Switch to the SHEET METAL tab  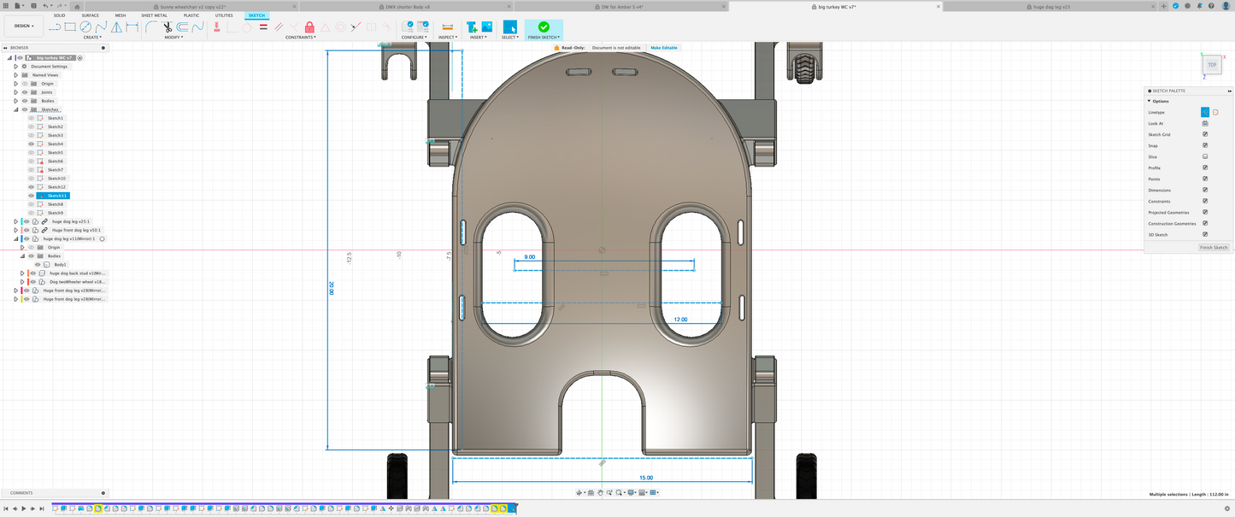point(154,15)
